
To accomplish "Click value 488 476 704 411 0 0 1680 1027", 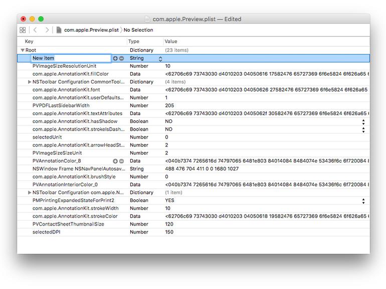I will coord(202,168).
